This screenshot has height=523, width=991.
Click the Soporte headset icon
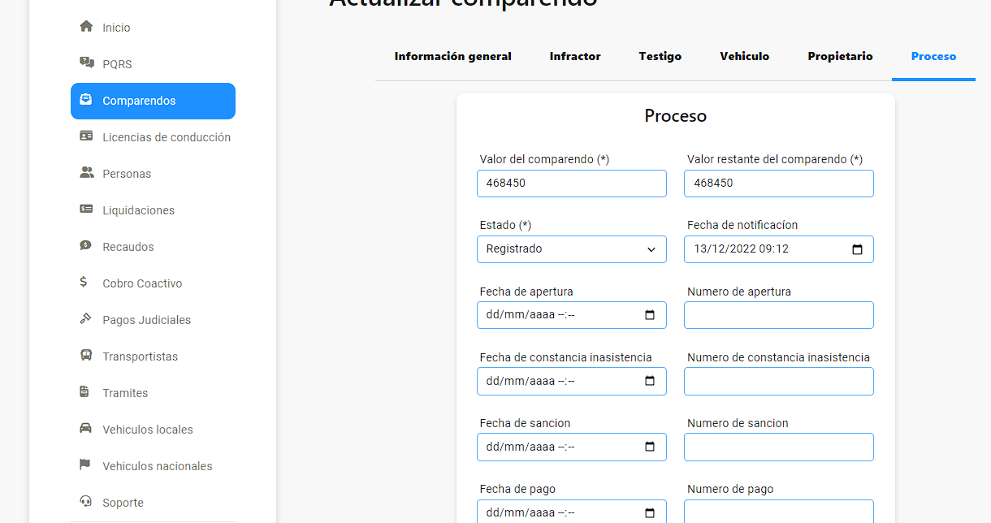pyautogui.click(x=85, y=502)
